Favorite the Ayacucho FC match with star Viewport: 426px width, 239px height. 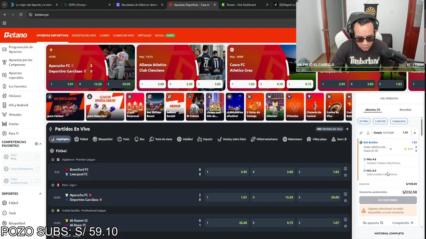345,200
